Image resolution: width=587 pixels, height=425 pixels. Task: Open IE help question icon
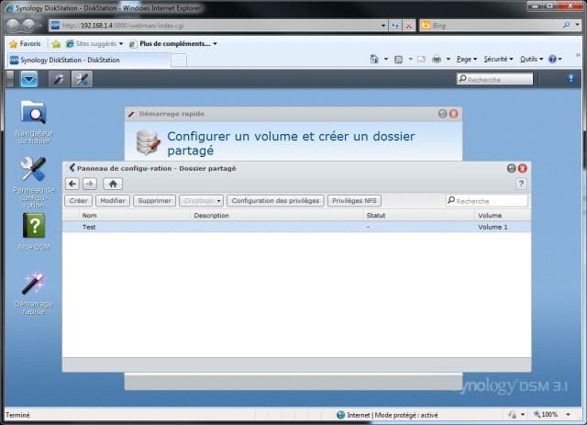point(552,59)
